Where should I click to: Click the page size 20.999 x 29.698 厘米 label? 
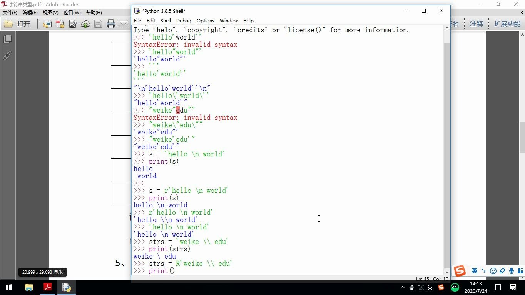pos(43,272)
